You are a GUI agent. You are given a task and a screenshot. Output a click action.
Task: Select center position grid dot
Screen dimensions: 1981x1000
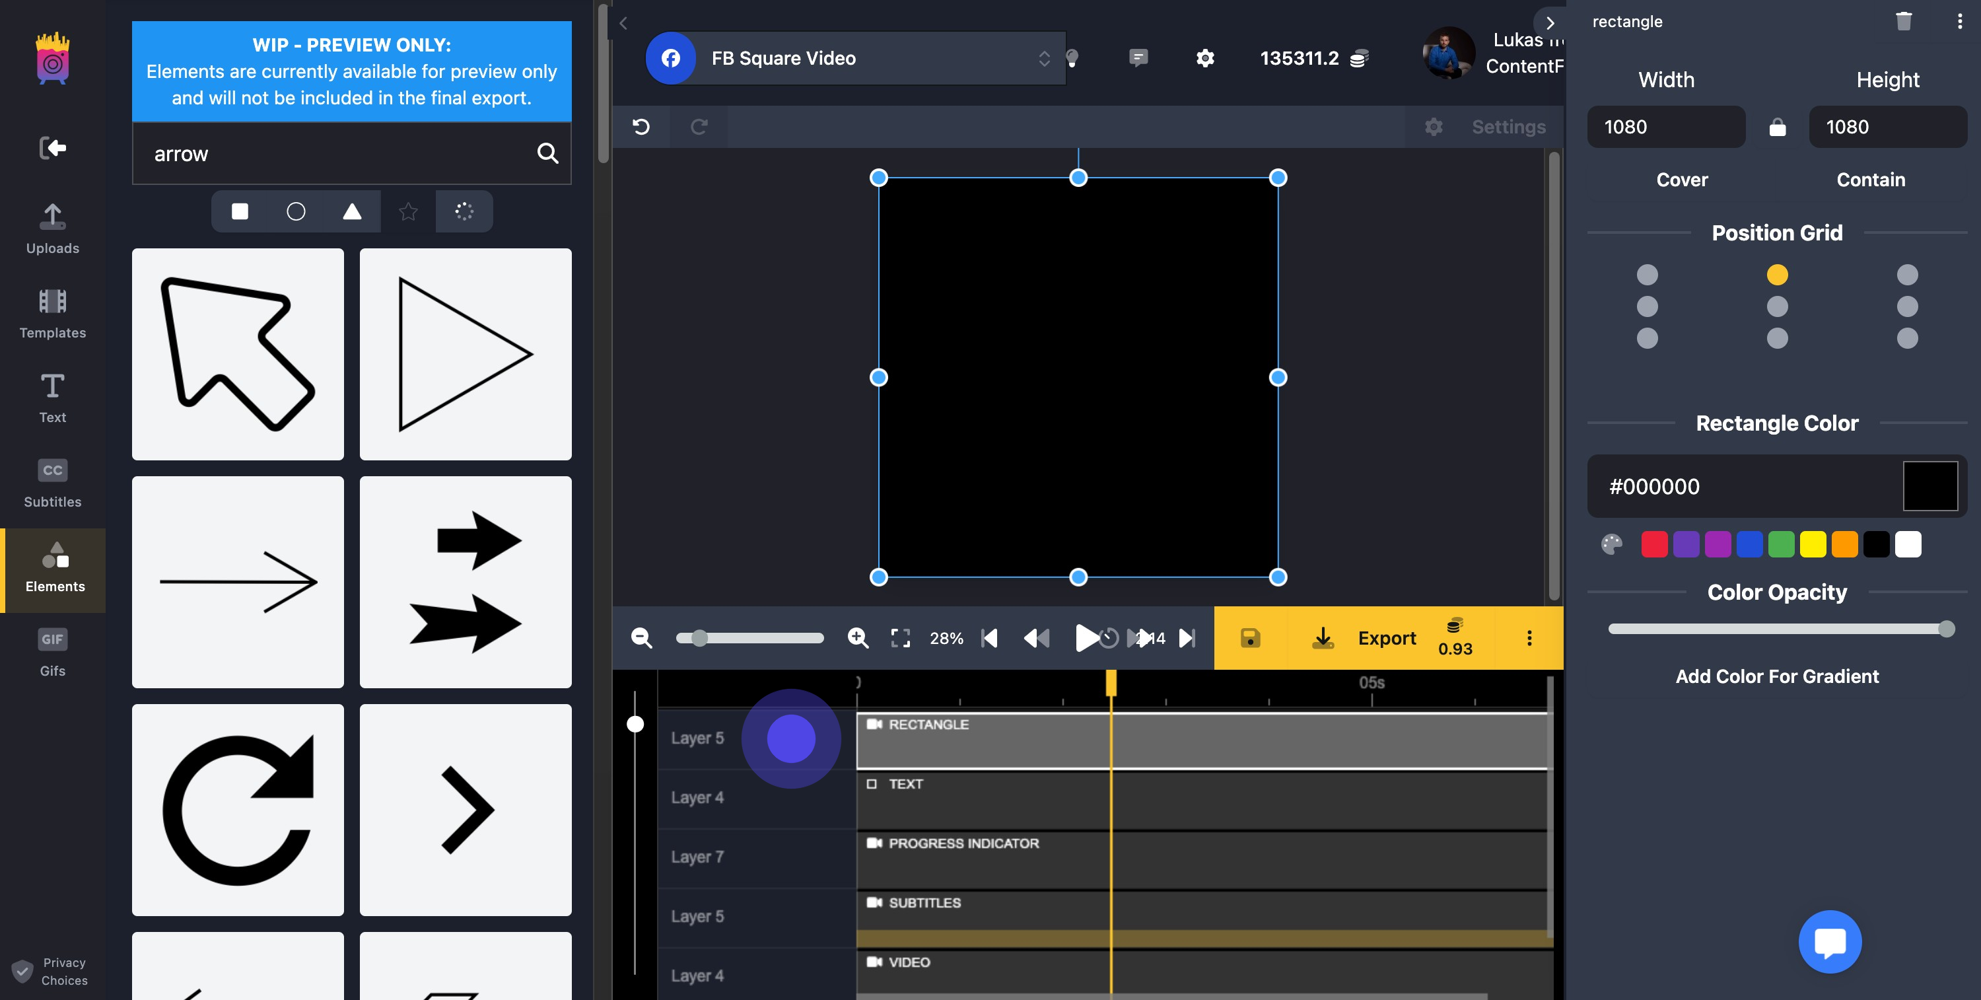[1777, 307]
